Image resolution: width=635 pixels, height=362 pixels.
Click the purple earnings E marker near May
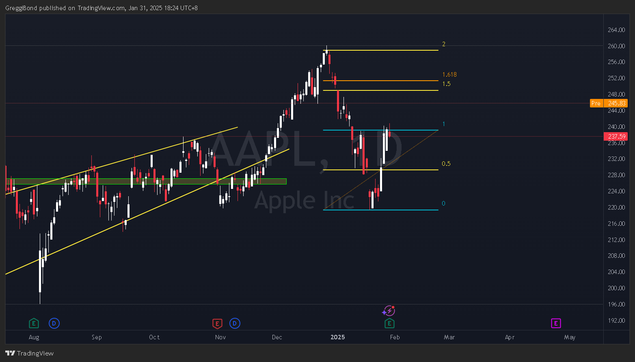click(556, 323)
